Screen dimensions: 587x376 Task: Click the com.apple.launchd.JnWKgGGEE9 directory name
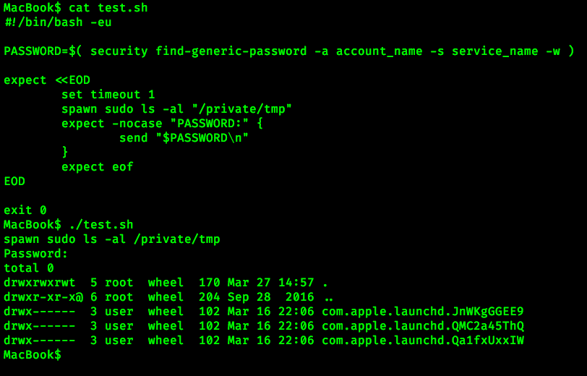pyautogui.click(x=422, y=312)
